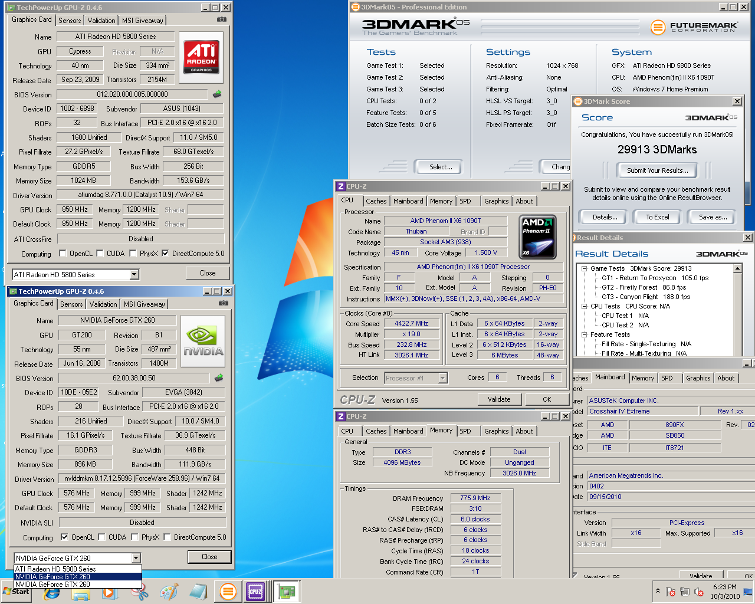Click the taskbar clock showing 6:23 PM
Image resolution: width=755 pixels, height=604 pixels.
[x=724, y=592]
